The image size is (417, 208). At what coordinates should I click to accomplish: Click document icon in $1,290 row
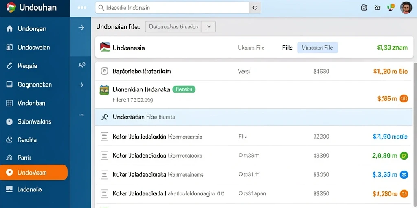(105, 194)
